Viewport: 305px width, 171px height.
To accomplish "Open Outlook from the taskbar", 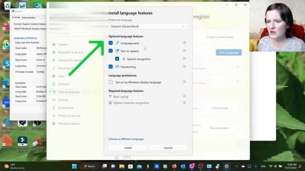I will point(183,166).
